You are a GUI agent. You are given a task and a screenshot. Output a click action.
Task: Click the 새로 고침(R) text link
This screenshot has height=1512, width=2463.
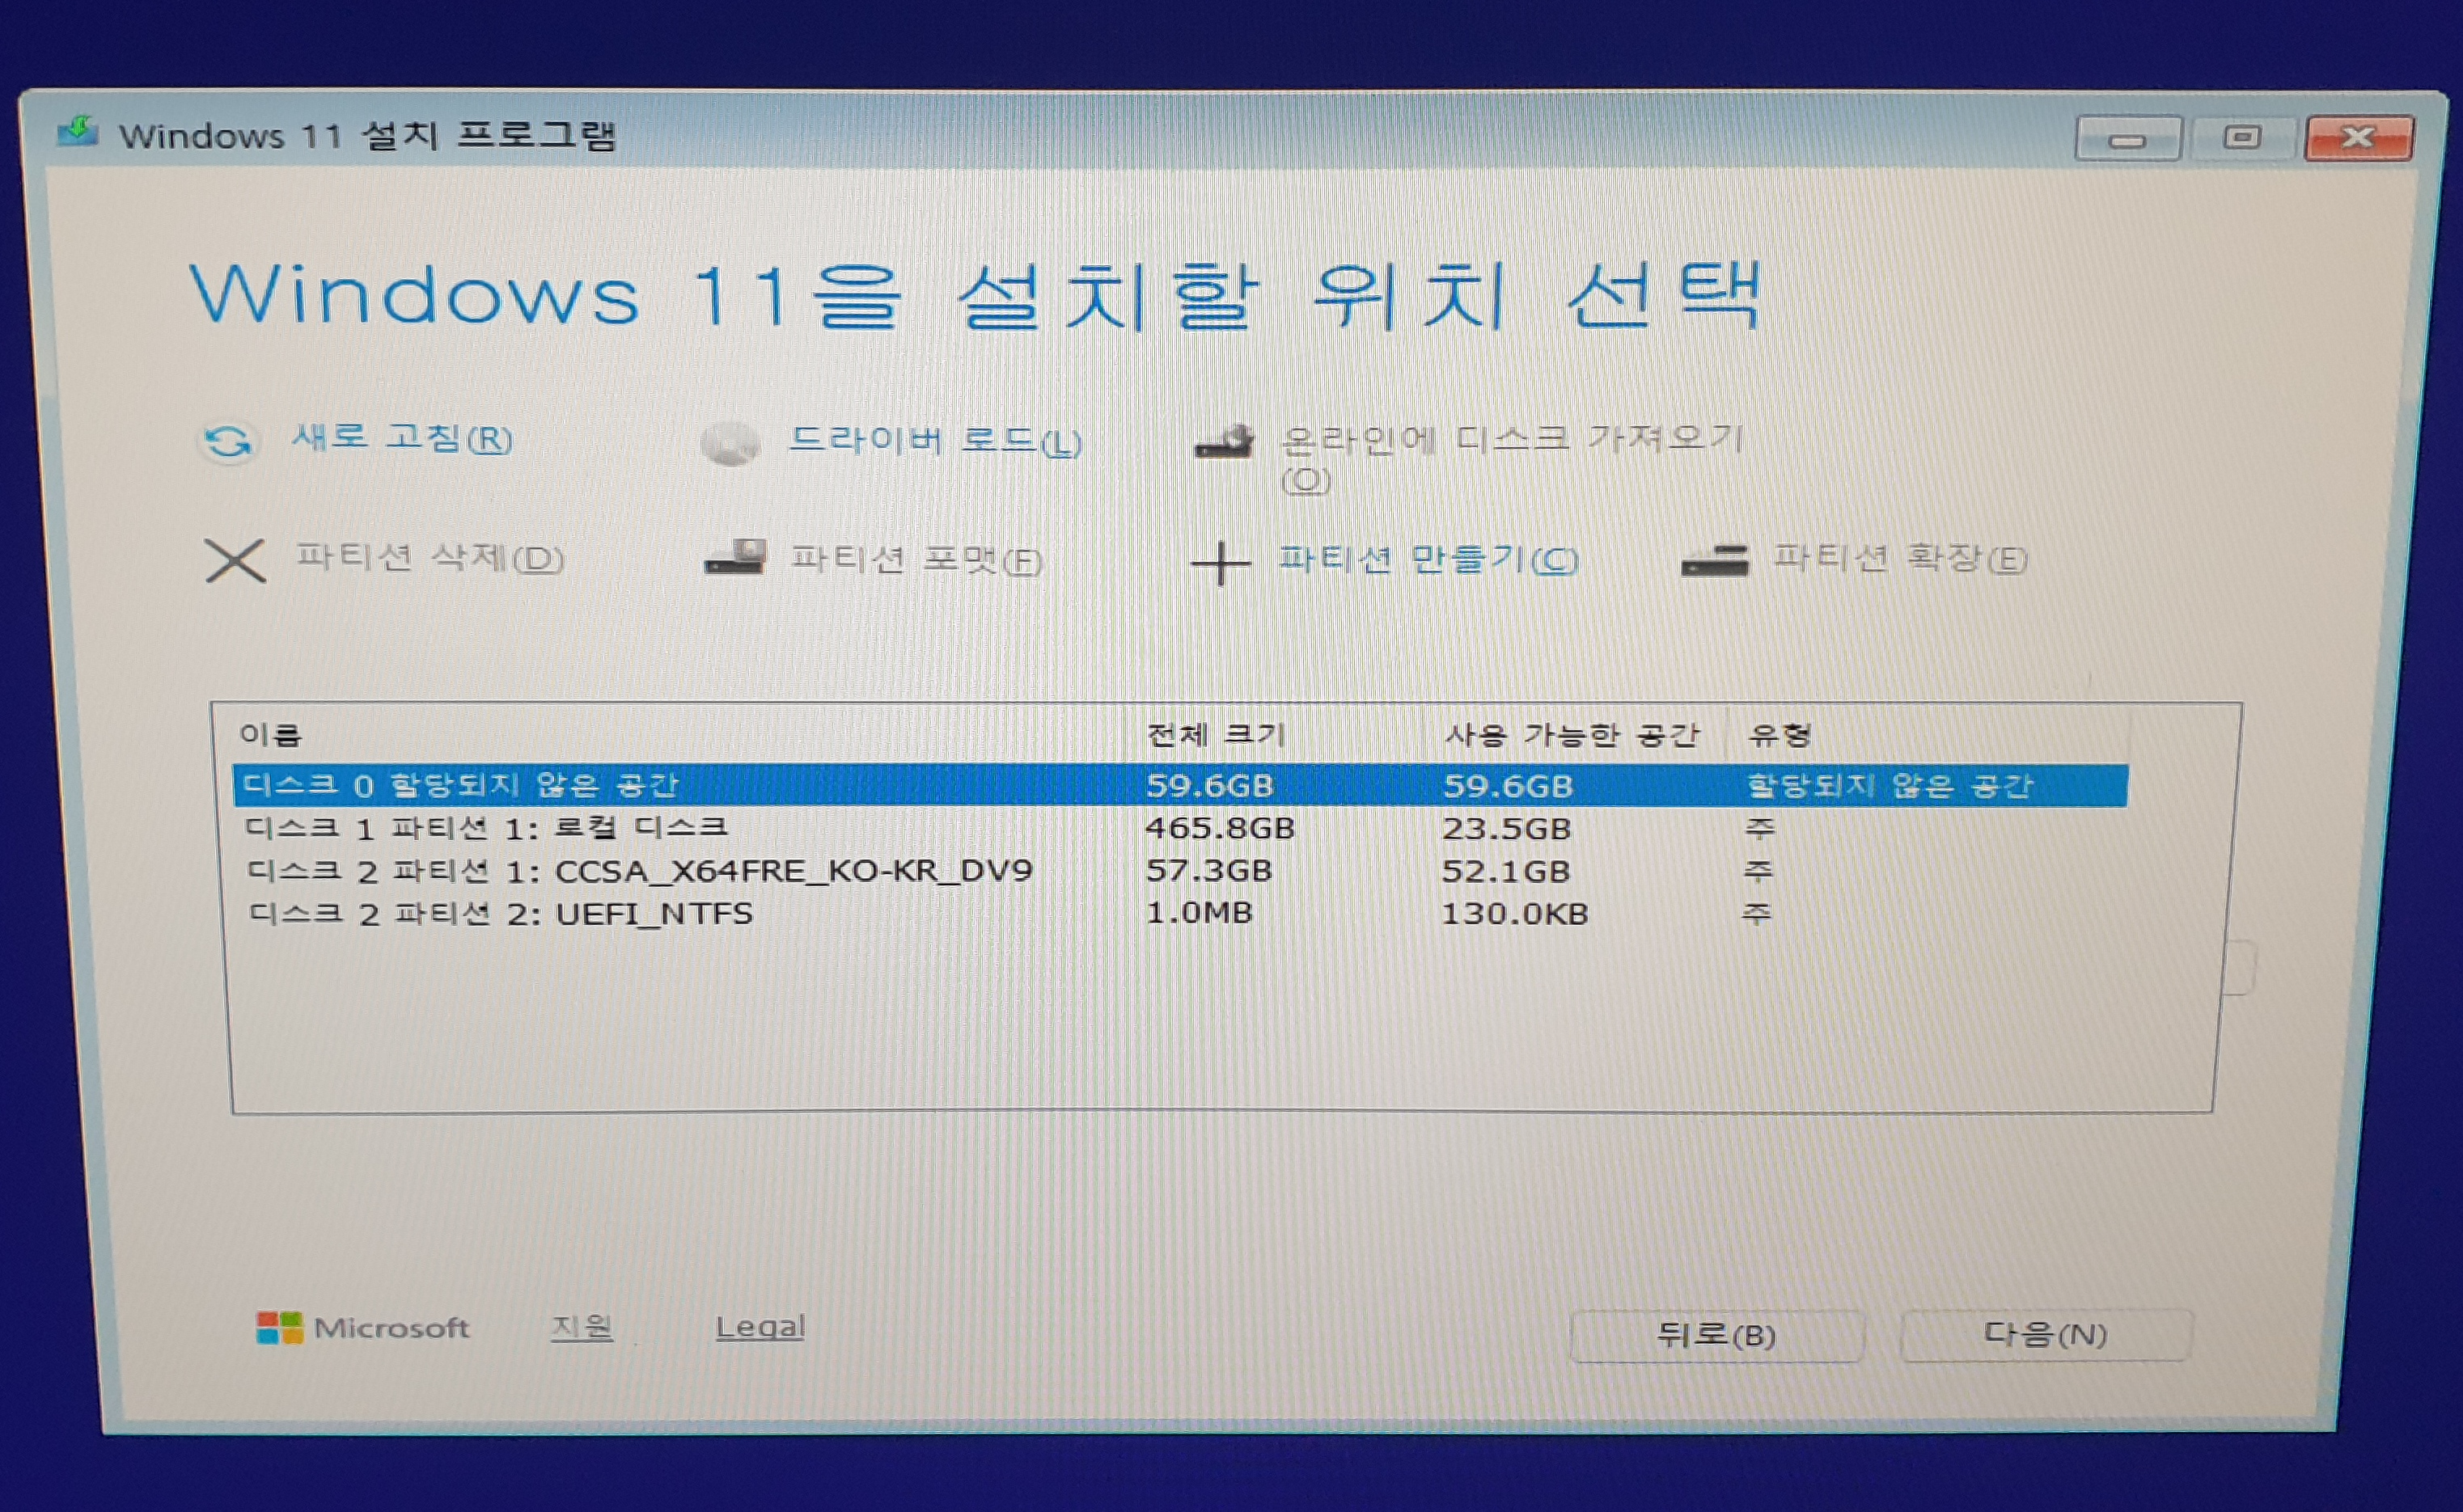click(x=402, y=438)
